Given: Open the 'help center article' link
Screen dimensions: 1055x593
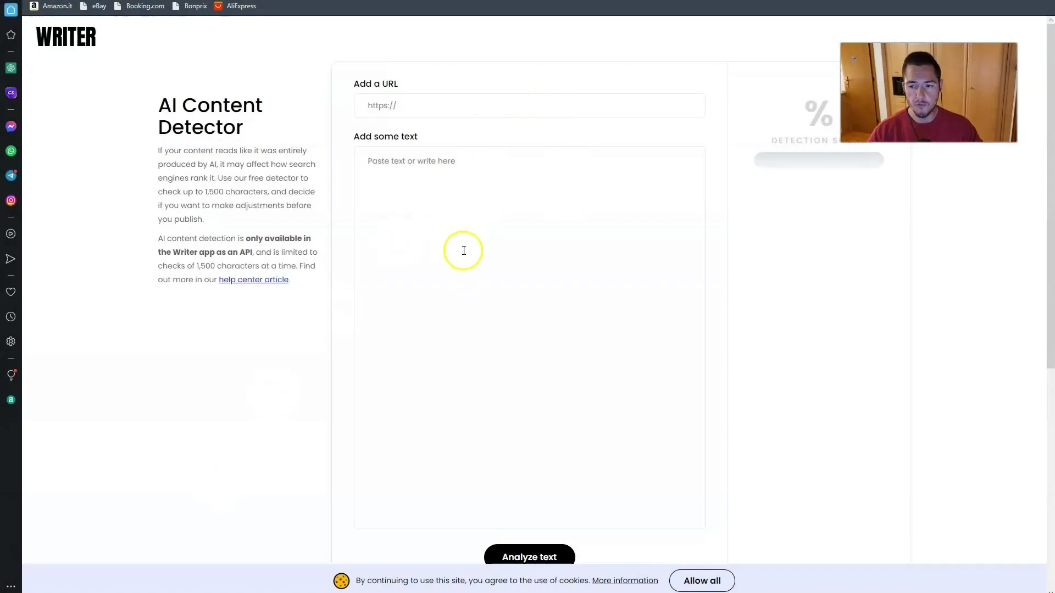Looking at the screenshot, I should 253,279.
